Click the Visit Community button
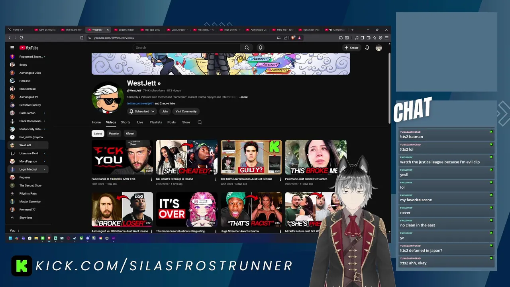Image resolution: width=510 pixels, height=287 pixels. [186, 112]
